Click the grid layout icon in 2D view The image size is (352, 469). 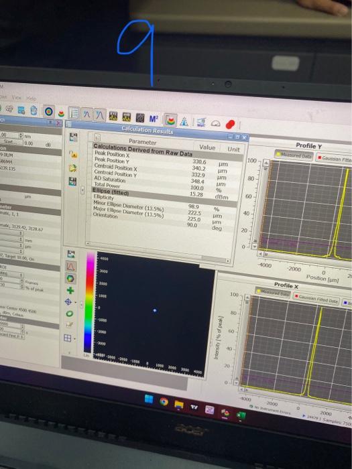68,338
